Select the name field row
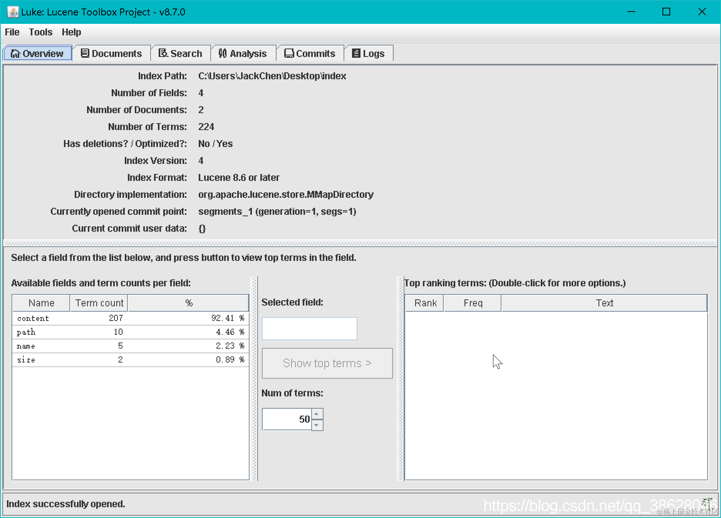 coord(131,346)
